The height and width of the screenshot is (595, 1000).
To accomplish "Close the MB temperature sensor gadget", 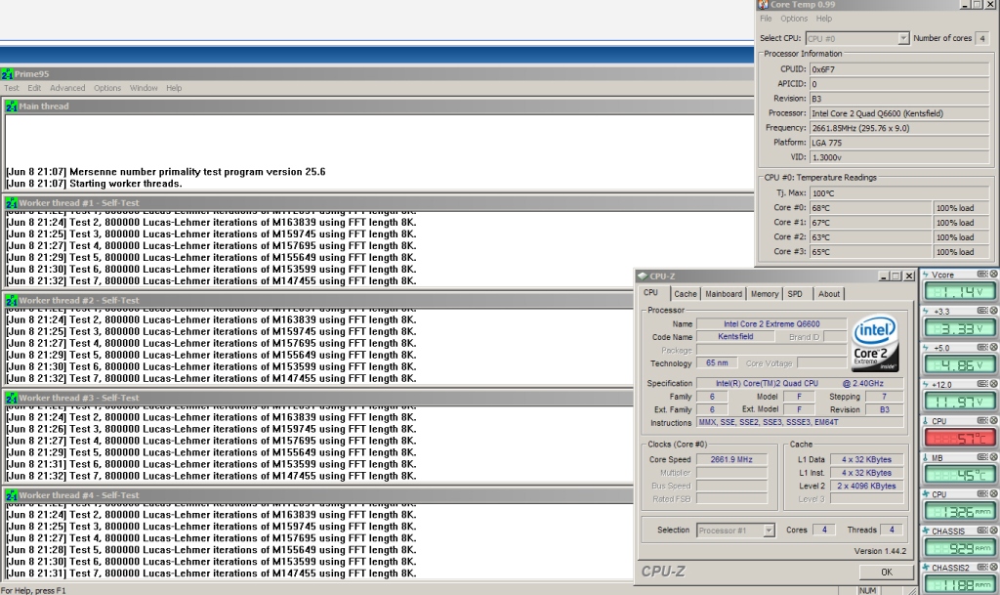I will 993,457.
